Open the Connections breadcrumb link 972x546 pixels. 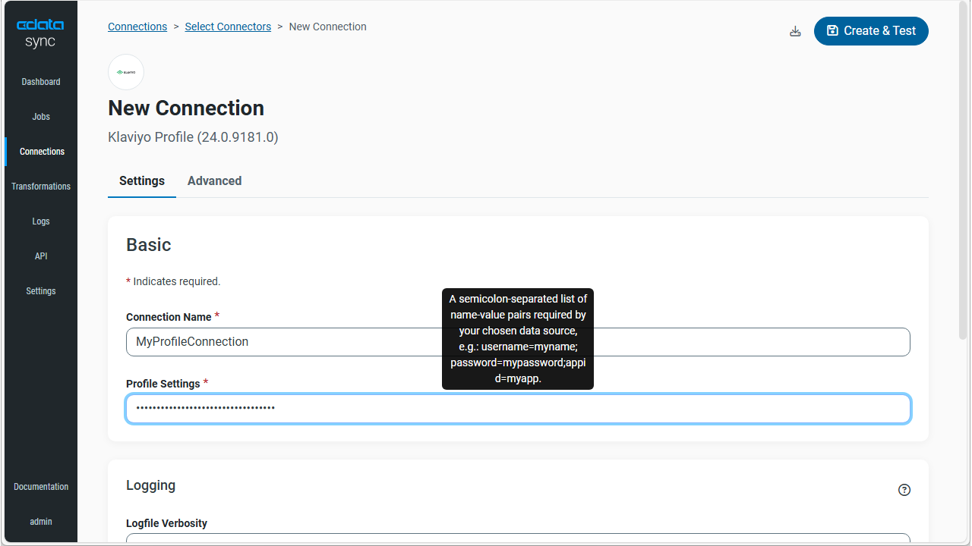137,27
